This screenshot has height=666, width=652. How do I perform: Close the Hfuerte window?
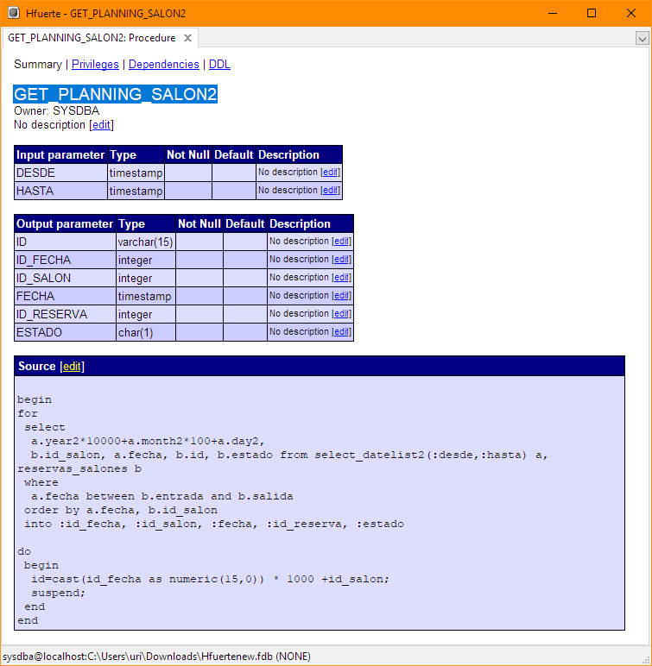(x=631, y=13)
